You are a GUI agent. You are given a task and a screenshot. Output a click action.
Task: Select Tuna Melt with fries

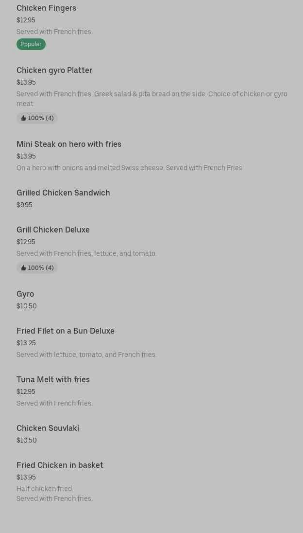(53, 379)
